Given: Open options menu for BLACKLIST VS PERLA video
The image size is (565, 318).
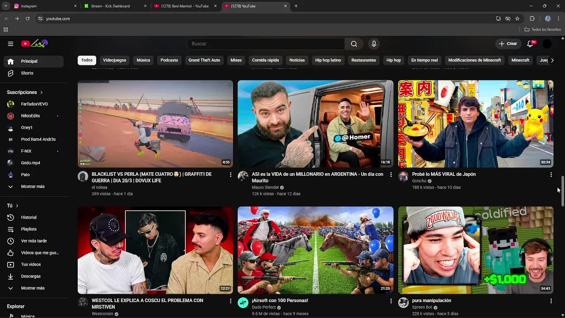Looking at the screenshot, I should point(230,175).
